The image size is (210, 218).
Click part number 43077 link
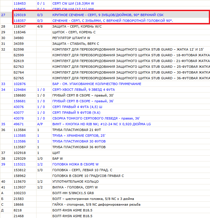coord(19,113)
